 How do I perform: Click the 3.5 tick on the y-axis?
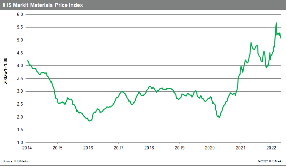[x=19, y=79]
